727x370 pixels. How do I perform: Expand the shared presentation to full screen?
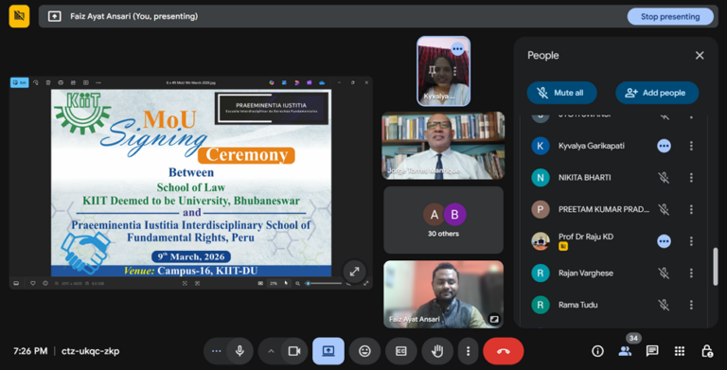click(x=354, y=272)
